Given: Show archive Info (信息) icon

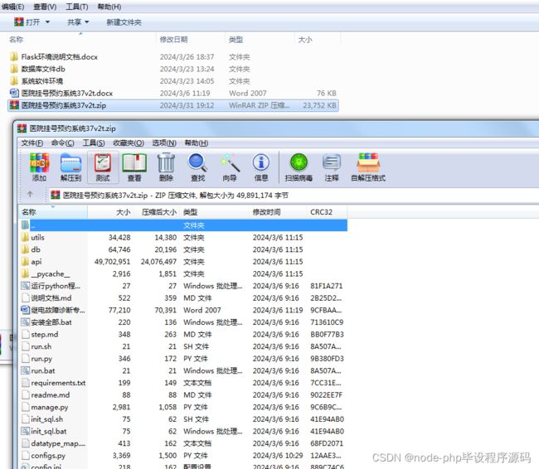Looking at the screenshot, I should (261, 167).
